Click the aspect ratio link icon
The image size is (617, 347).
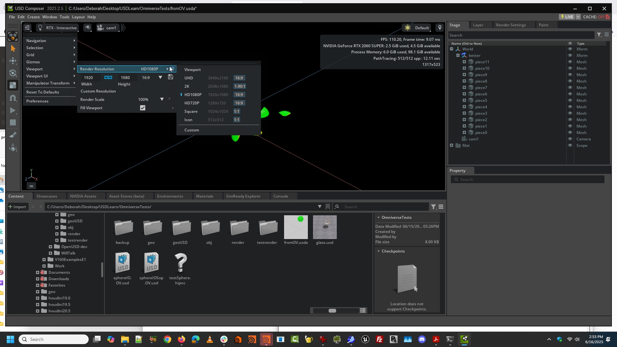[x=108, y=77]
